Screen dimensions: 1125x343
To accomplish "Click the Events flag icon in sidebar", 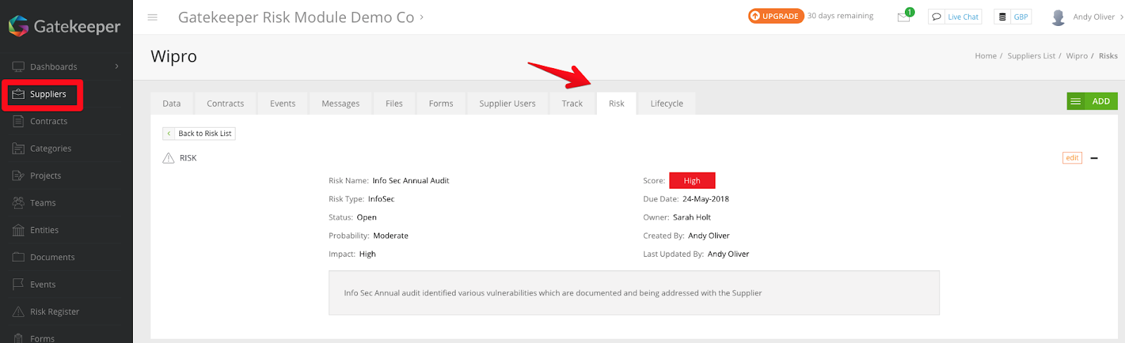I will pyautogui.click(x=18, y=284).
